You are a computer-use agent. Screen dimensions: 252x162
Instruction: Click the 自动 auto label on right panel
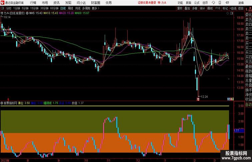click(248, 105)
